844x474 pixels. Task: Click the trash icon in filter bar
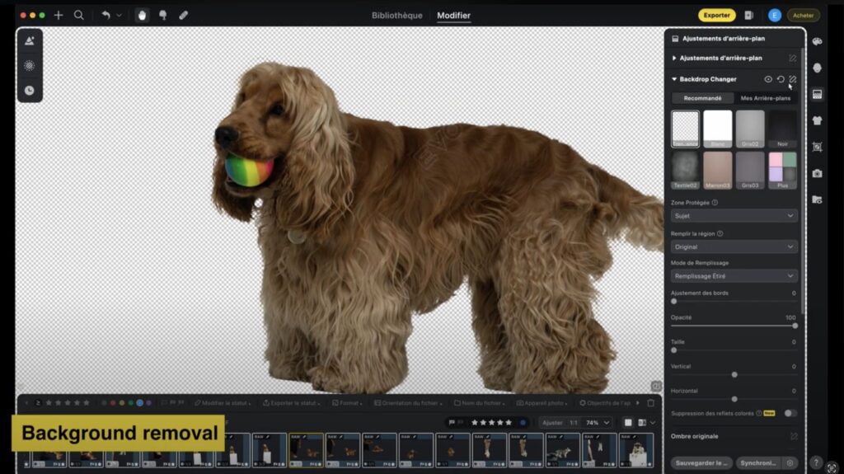tap(650, 403)
